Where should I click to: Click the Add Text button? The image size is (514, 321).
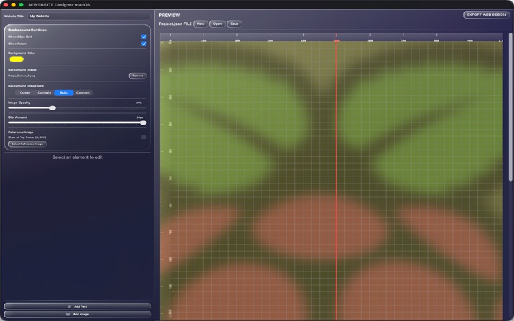(x=77, y=306)
